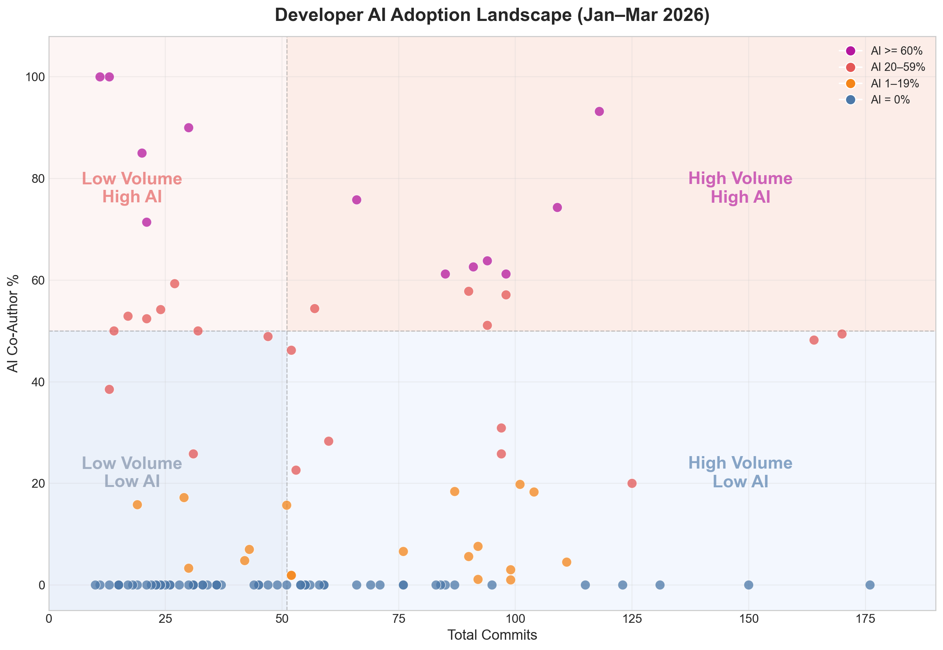The height and width of the screenshot is (650, 943).
Task: Click the 'Low Volume High AI' quadrant label
Action: pyautogui.click(x=132, y=188)
